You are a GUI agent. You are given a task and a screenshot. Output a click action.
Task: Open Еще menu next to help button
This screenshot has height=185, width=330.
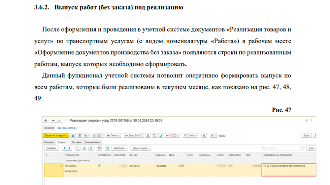[307, 136]
